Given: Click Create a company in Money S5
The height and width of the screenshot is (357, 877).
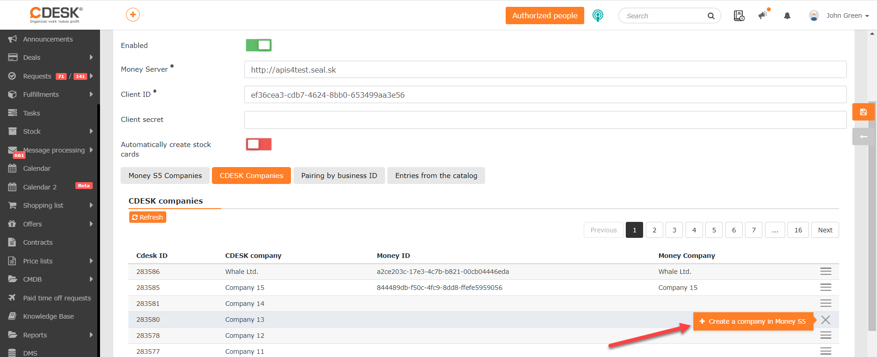Looking at the screenshot, I should pos(753,321).
